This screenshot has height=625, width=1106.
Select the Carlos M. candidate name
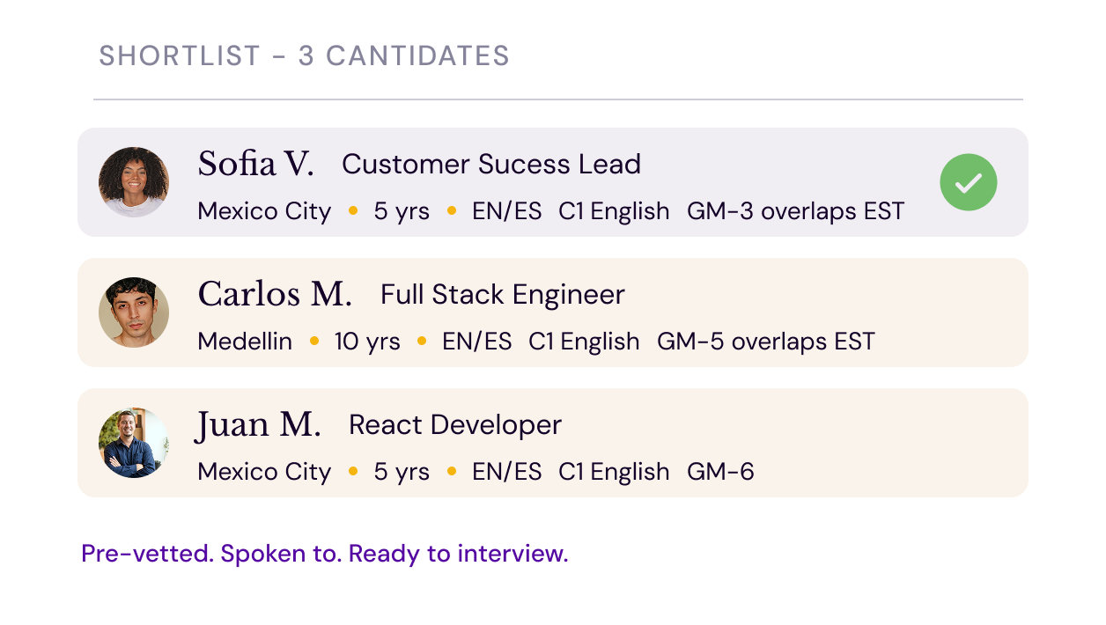point(275,294)
